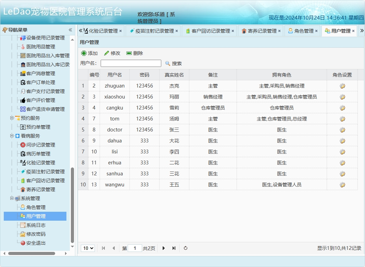The height and width of the screenshot is (267, 365).
Task: Click the 添加 (Add) icon to create user
Action: 85,53
